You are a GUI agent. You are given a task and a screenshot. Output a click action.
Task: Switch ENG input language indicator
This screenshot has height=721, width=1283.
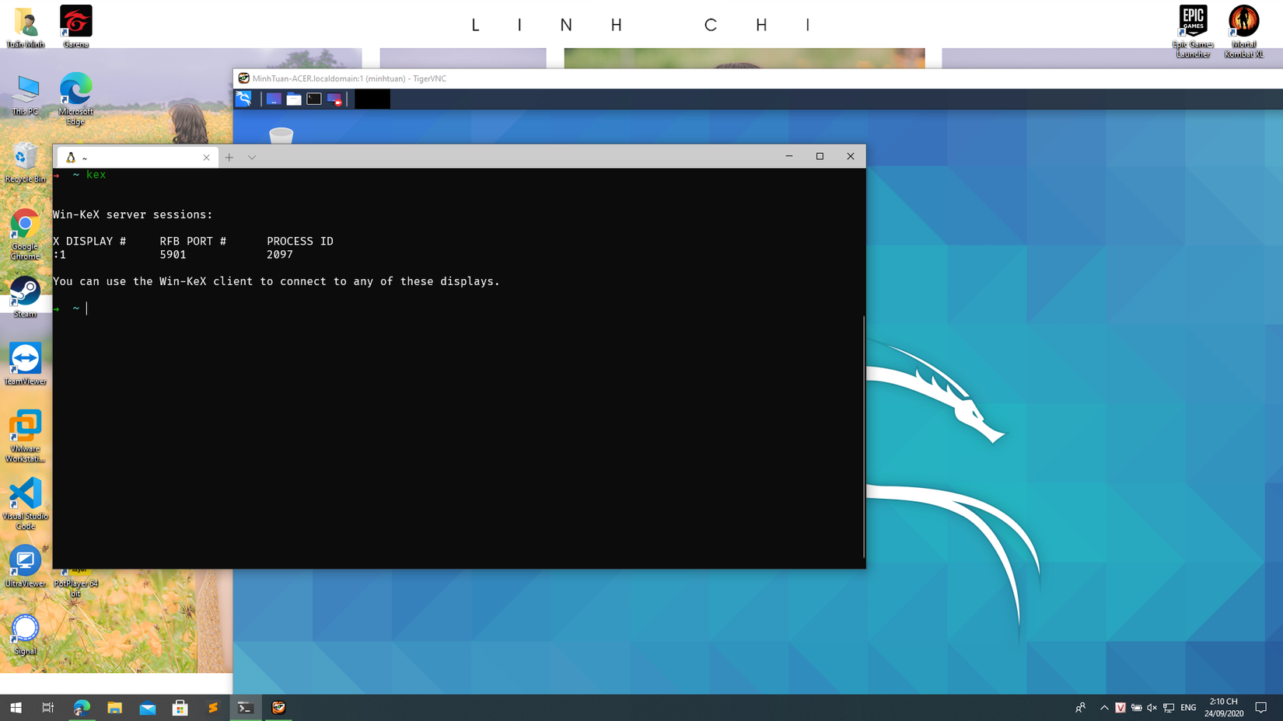pos(1188,708)
